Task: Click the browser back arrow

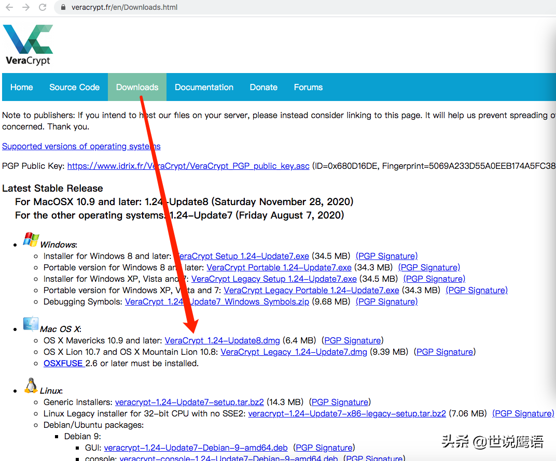Action: [x=9, y=8]
